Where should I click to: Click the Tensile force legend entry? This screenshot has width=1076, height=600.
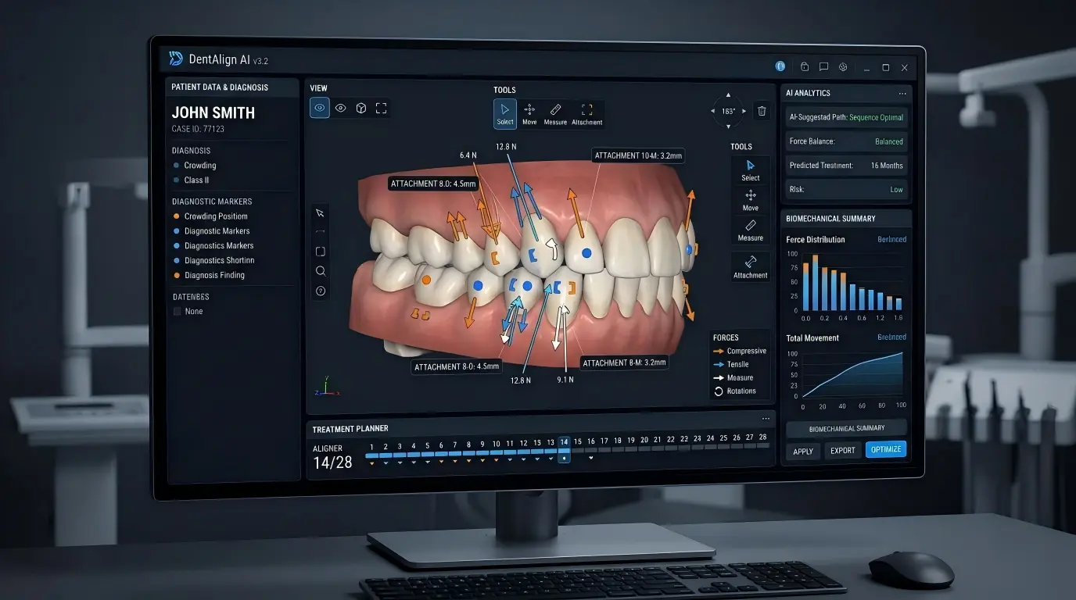point(732,365)
